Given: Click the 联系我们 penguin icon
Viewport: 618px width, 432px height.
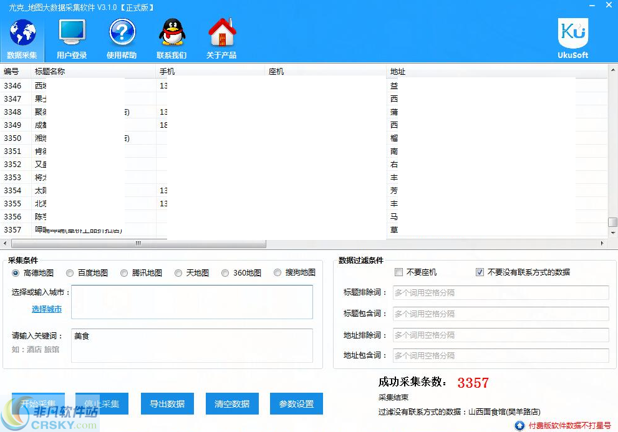Looking at the screenshot, I should click(x=172, y=39).
